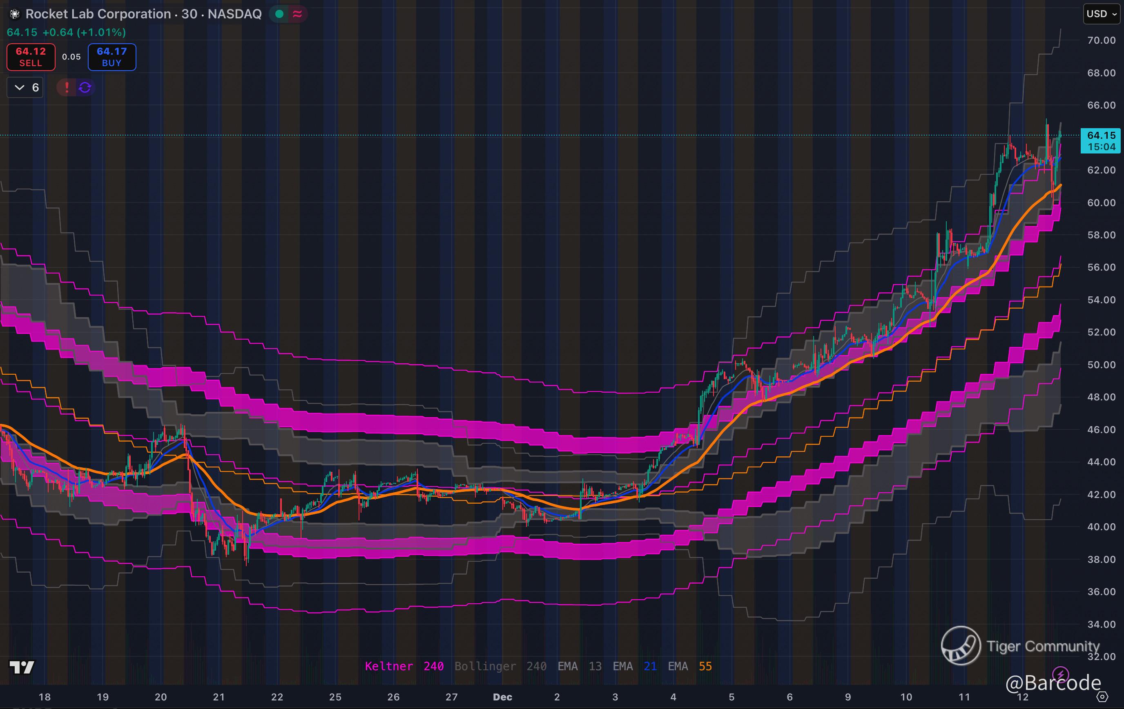Click the purple lightning bolt icon
The image size is (1124, 709).
click(x=1061, y=674)
